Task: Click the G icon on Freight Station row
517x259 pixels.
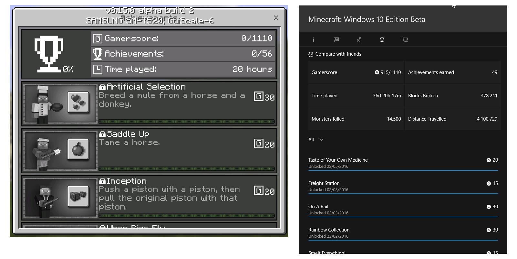Action: click(489, 183)
